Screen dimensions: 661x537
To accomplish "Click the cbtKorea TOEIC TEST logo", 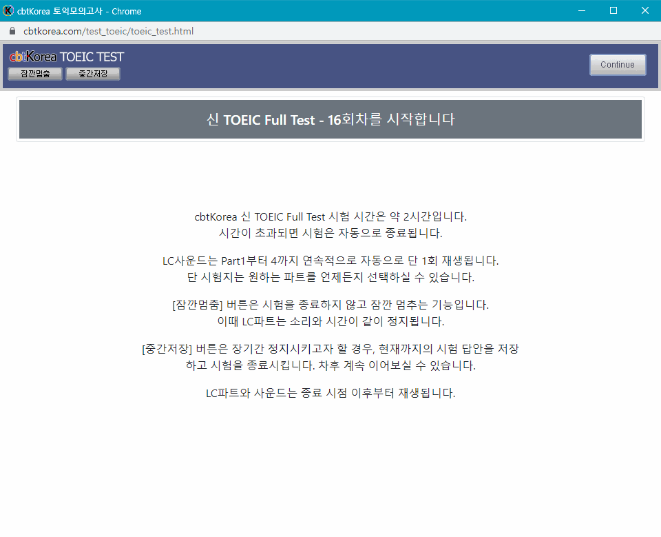I will pos(67,57).
